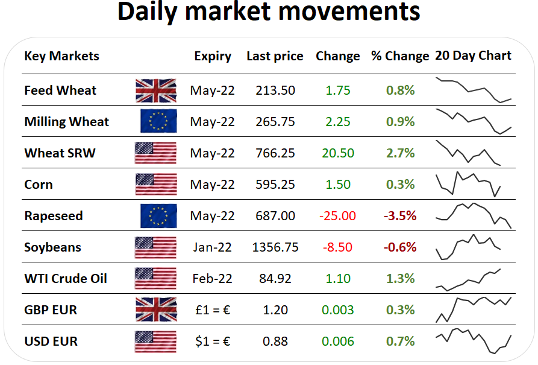
Task: Click the US flag beside USD EUR
Action: [156, 341]
